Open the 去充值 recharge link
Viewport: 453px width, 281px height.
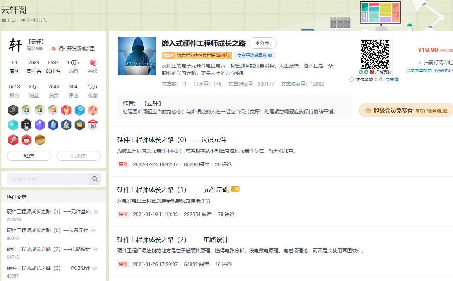pyautogui.click(x=392, y=80)
